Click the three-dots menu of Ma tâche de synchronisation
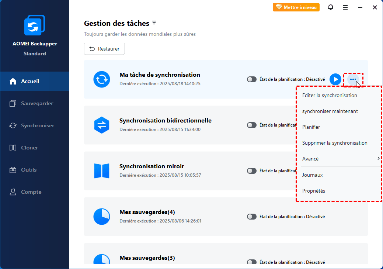This screenshot has height=269, width=383. [353, 79]
